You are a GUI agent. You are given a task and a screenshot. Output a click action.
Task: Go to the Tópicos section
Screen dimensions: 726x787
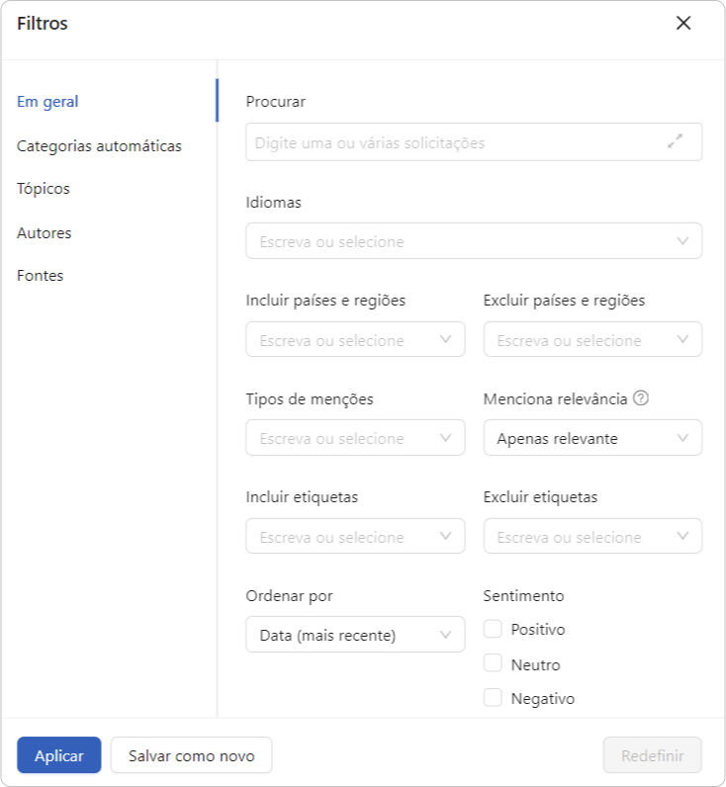click(x=44, y=189)
